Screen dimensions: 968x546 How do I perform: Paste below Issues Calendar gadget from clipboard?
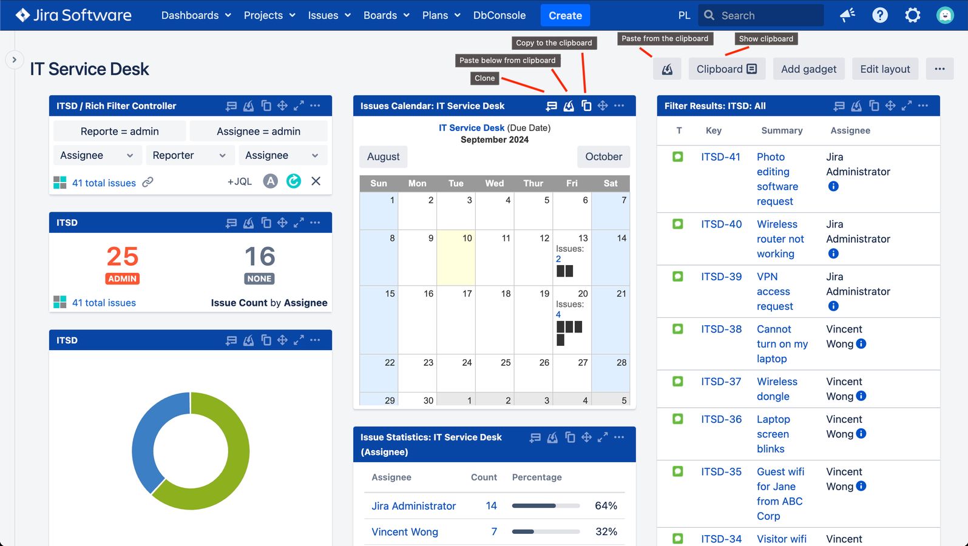tap(569, 106)
